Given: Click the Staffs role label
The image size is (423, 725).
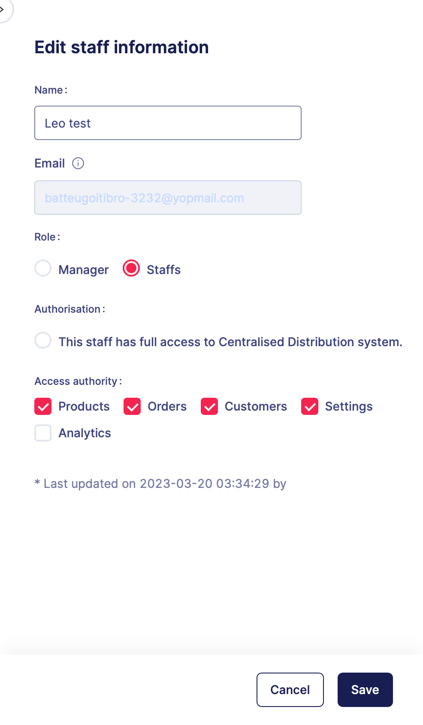Looking at the screenshot, I should (x=163, y=270).
